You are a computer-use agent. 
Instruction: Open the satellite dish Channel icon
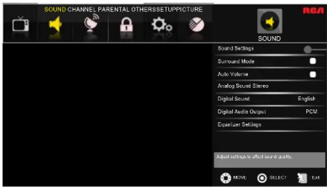(91, 23)
